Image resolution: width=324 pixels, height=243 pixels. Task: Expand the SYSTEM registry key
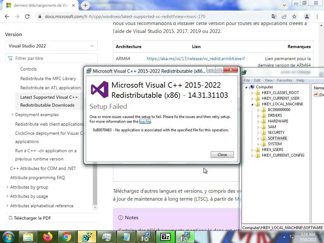(x=258, y=144)
